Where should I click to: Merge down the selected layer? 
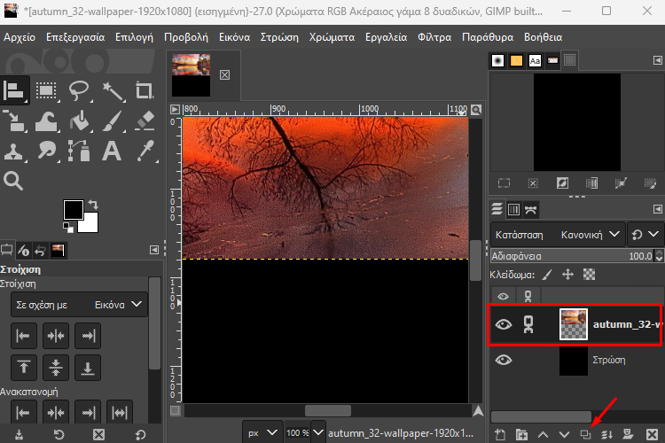[606, 434]
